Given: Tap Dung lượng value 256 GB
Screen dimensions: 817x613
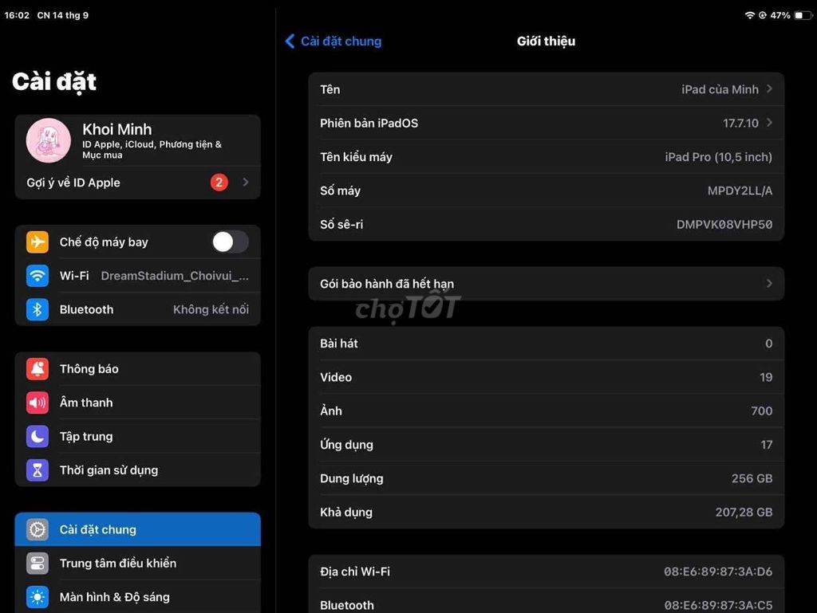Looking at the screenshot, I should coord(752,478).
